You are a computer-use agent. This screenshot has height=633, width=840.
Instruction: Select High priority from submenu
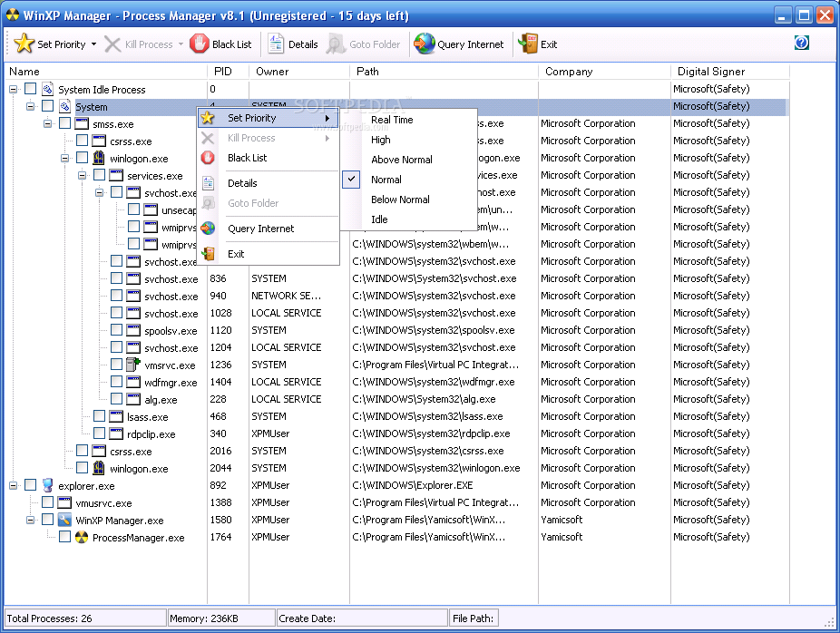pos(380,140)
